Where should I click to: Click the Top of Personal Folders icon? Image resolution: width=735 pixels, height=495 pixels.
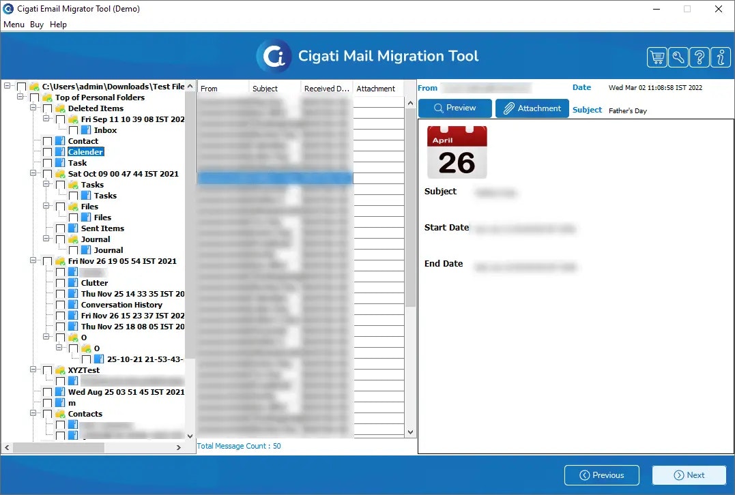47,97
